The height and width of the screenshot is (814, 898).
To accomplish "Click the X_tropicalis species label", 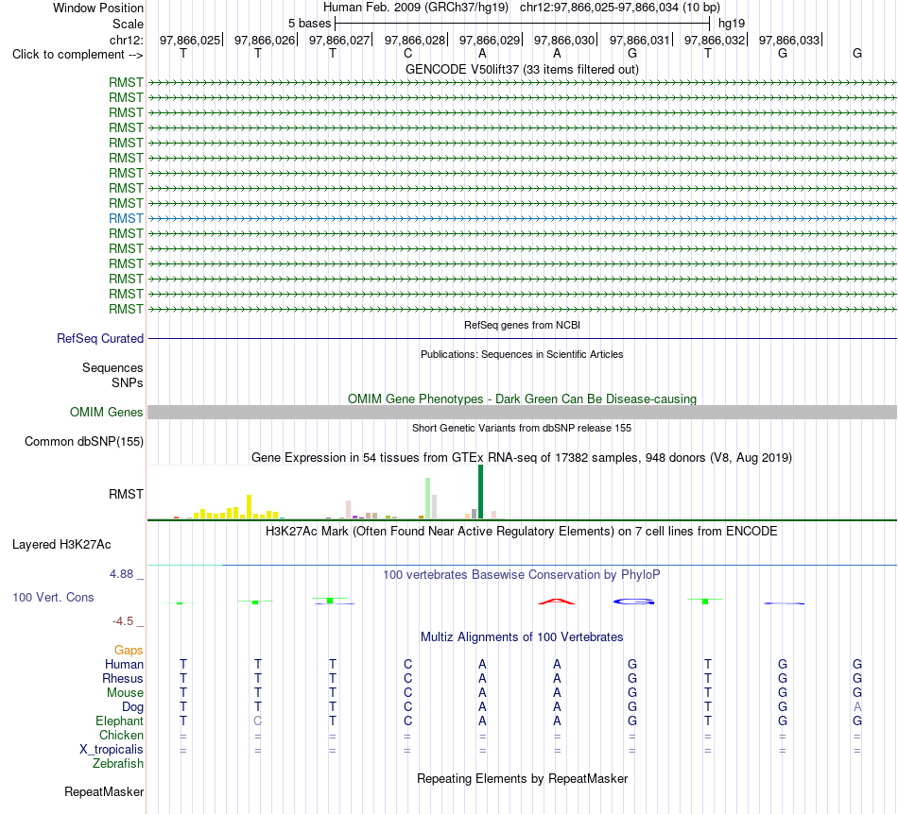I will coord(112,750).
